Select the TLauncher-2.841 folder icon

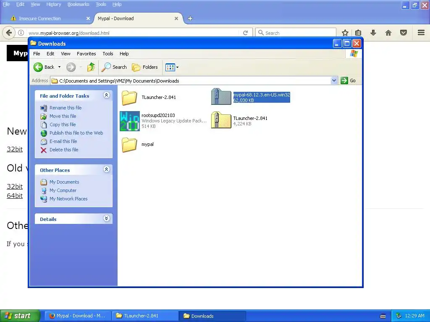click(x=129, y=98)
